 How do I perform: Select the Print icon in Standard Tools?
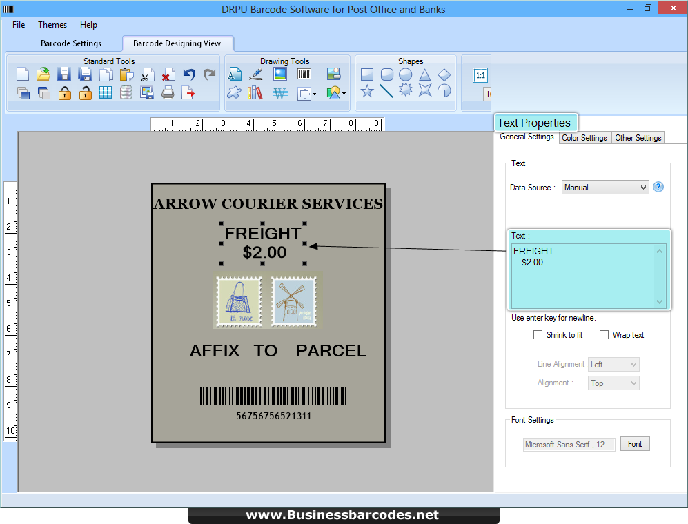coord(168,93)
